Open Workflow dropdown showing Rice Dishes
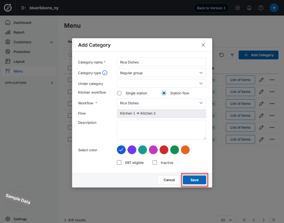284x223 pixels. [161, 103]
